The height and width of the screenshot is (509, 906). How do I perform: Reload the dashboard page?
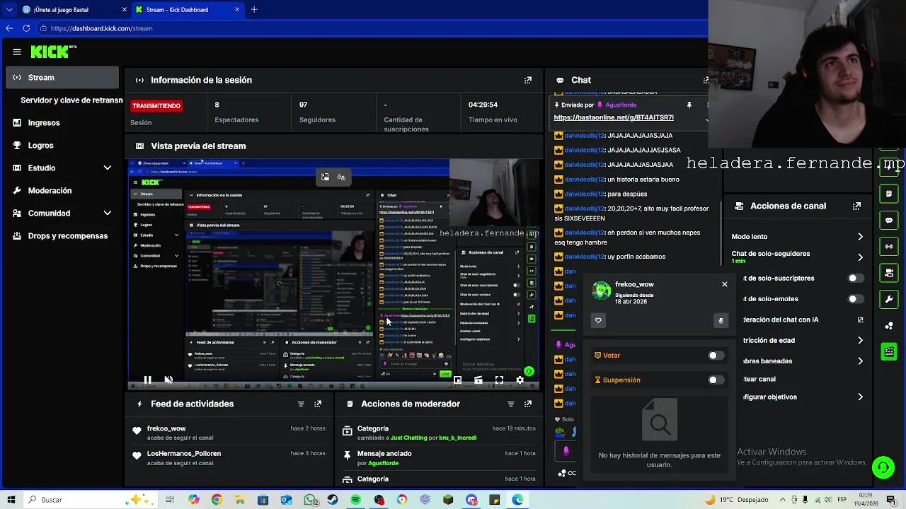pyautogui.click(x=26, y=28)
